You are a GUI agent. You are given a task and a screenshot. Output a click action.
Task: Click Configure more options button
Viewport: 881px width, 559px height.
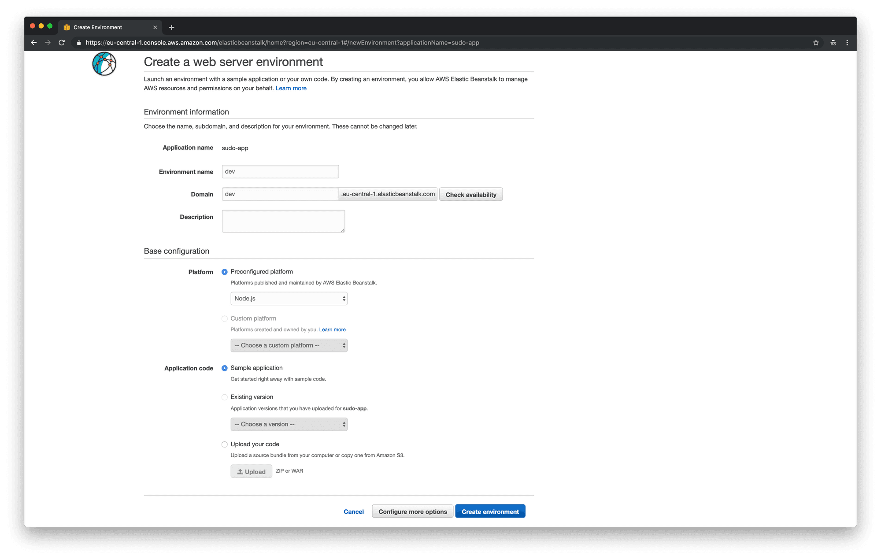point(412,511)
